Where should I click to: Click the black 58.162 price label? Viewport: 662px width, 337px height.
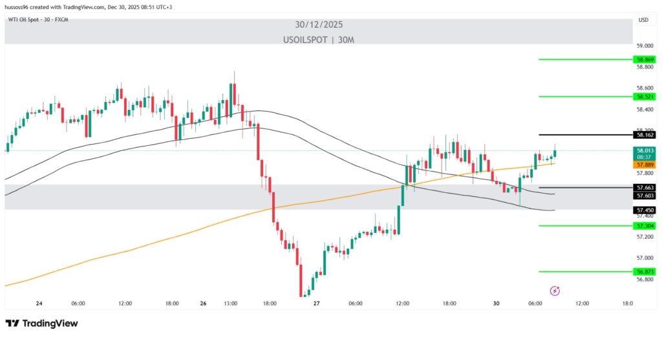tap(645, 135)
